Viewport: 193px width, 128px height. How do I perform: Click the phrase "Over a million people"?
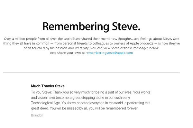[x=20, y=38]
